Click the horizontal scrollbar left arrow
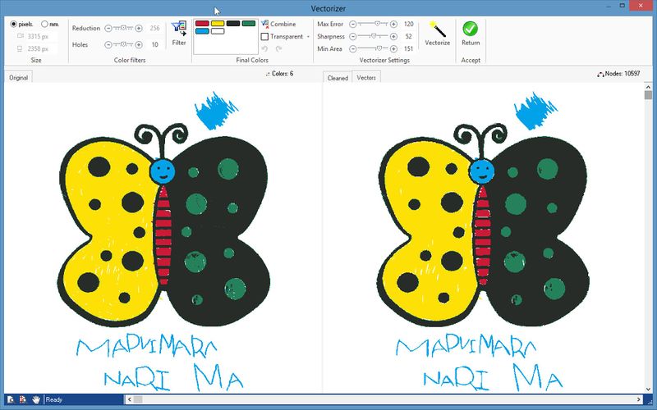The width and height of the screenshot is (657, 410). tap(127, 399)
